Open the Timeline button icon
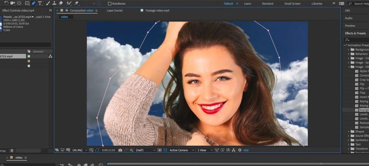 (x=228, y=150)
